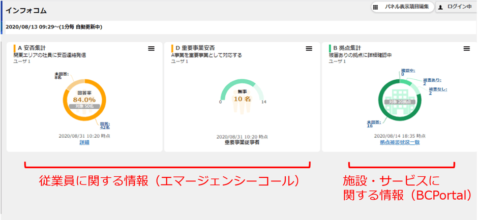Click the 重要事業従事者 label under the gauge

click(x=242, y=143)
